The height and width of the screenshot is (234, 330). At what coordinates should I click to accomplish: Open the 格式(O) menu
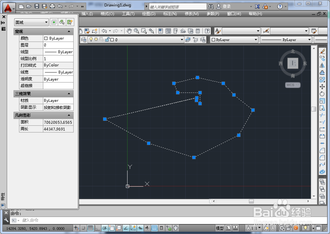107,14
